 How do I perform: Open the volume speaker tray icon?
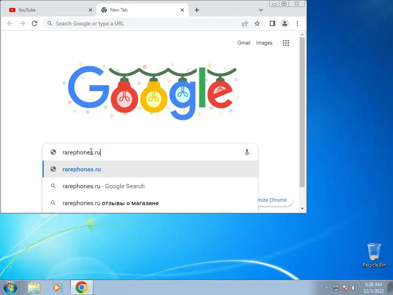(354, 288)
